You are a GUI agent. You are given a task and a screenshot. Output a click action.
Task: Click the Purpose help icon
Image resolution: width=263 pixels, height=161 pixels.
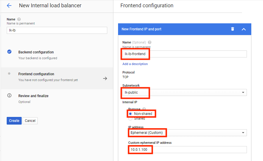click(x=144, y=109)
